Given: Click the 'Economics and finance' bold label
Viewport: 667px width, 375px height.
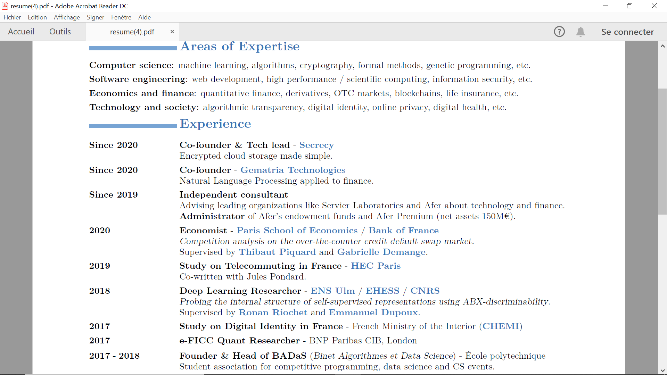Looking at the screenshot, I should coord(142,93).
